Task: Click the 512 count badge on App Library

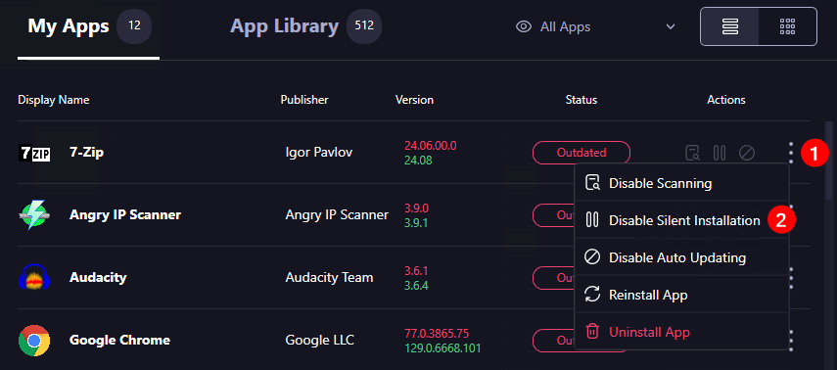Action: tap(364, 25)
